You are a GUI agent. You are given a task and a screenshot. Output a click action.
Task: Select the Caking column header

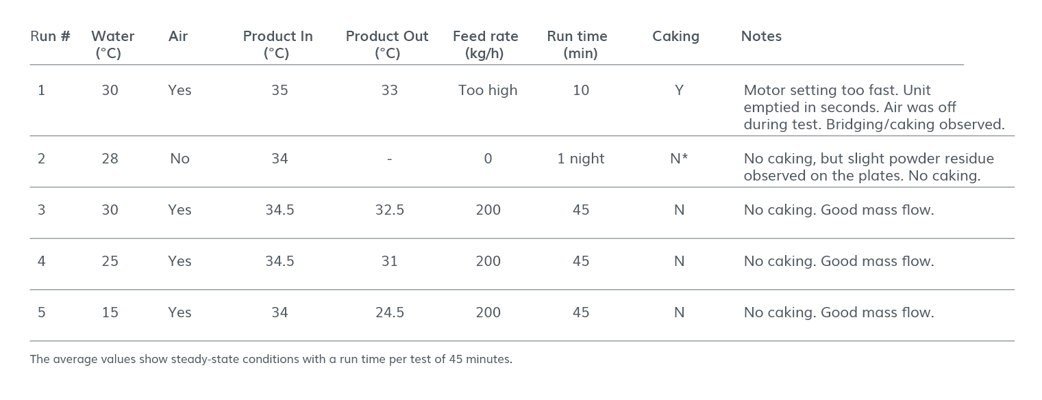click(x=675, y=36)
